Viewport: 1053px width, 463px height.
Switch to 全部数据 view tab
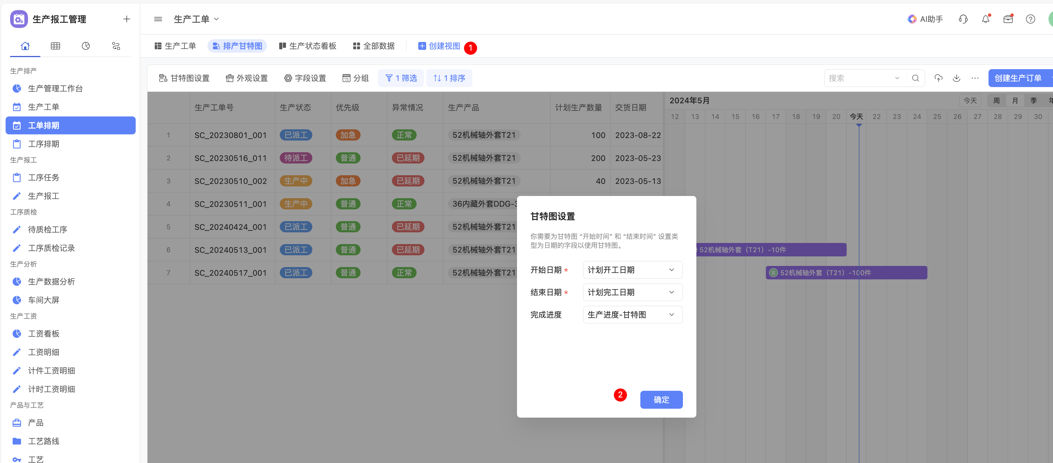pyautogui.click(x=374, y=46)
